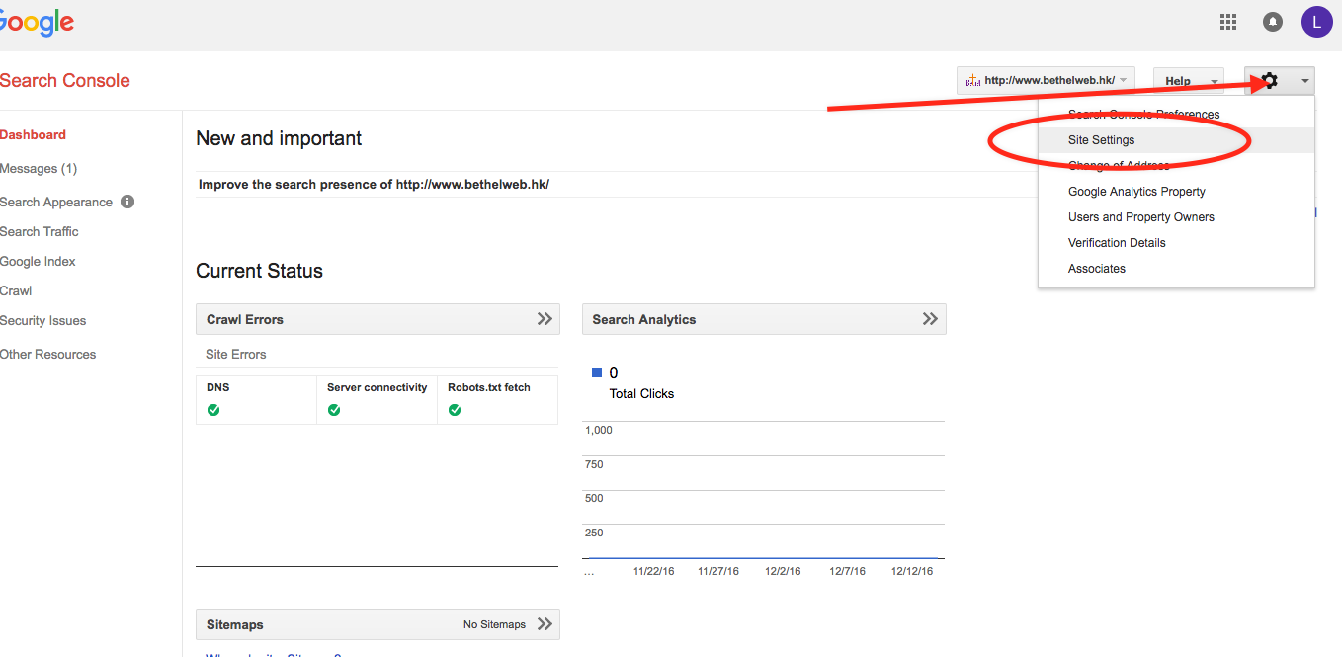
Task: Click the No Sitemaps text
Action: pos(494,624)
